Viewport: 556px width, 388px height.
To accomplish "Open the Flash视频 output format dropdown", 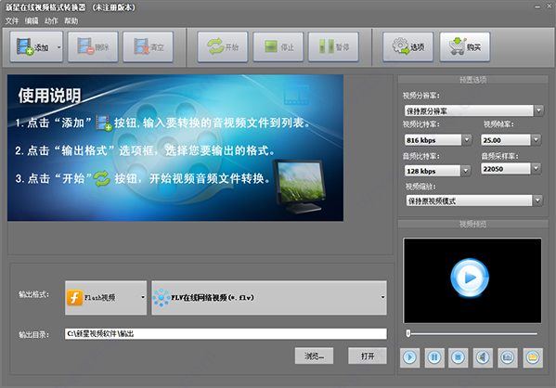I will tap(106, 298).
